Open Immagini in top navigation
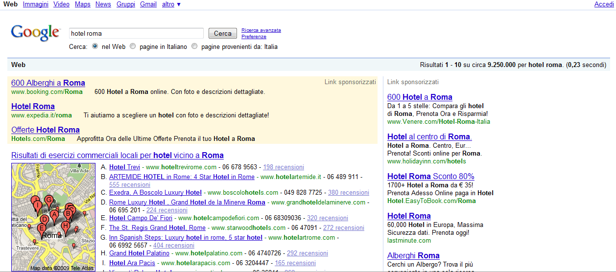Viewport: 616px width, 272px height. [36, 4]
